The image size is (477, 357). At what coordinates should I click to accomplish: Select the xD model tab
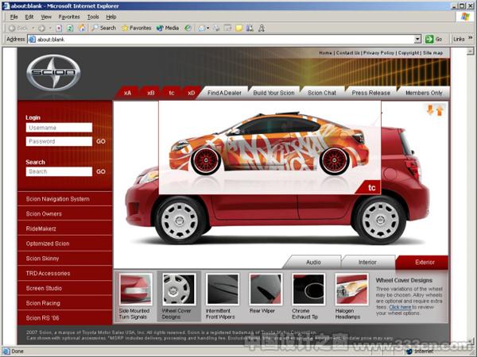pyautogui.click(x=191, y=93)
